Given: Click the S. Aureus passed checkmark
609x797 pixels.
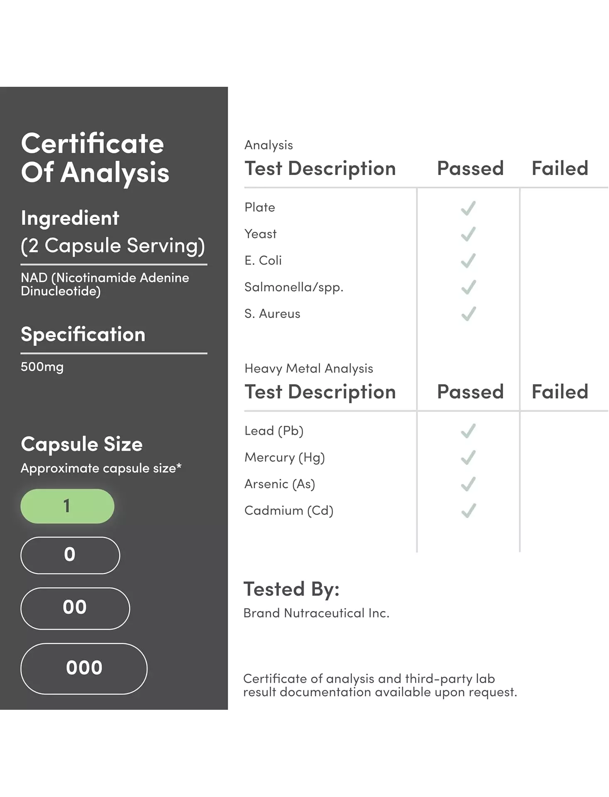Looking at the screenshot, I should pyautogui.click(x=468, y=314).
